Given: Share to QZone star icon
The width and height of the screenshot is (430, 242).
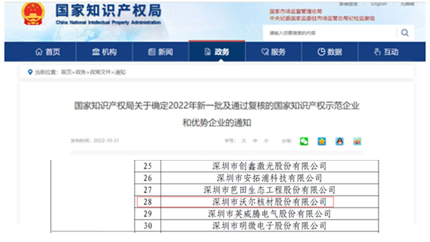Looking at the screenshot, I should pos(321,141).
